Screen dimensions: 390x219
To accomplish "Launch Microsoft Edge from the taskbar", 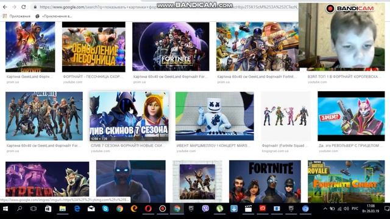I will 77,209.
